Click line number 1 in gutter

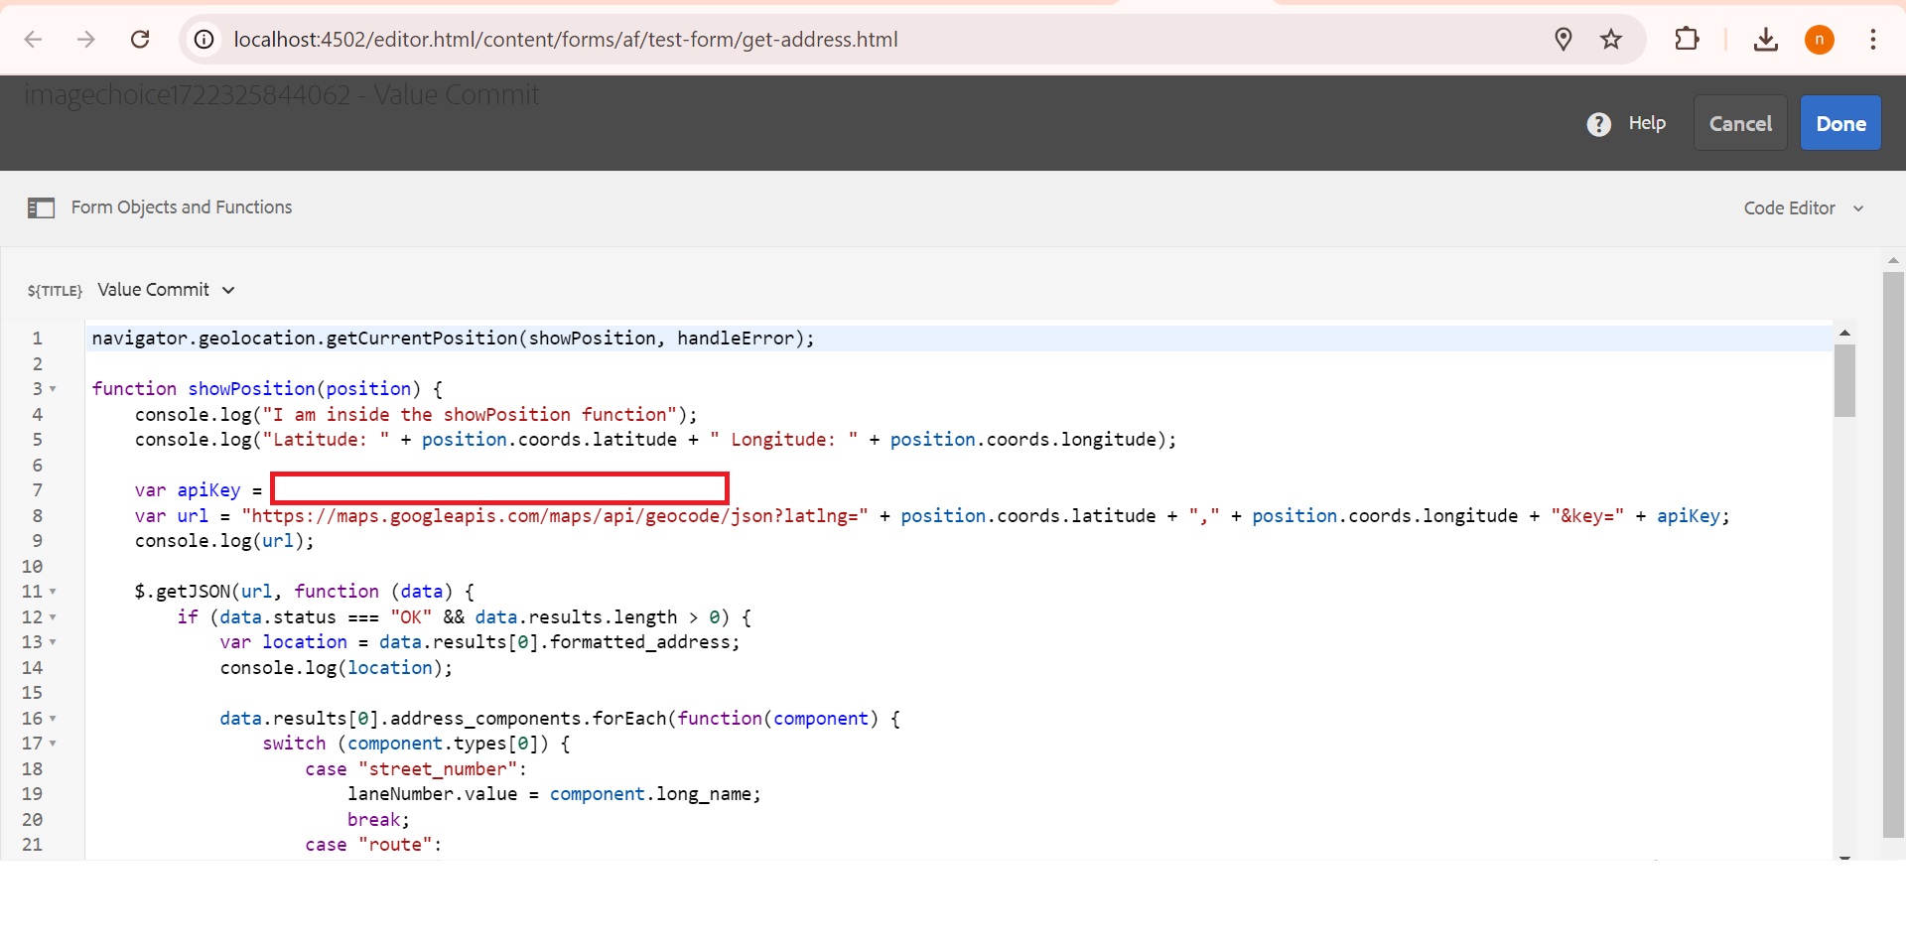click(x=37, y=339)
